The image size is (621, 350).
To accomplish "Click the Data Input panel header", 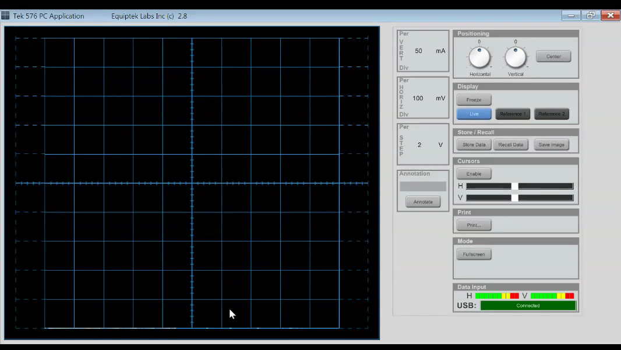I will tap(516, 287).
